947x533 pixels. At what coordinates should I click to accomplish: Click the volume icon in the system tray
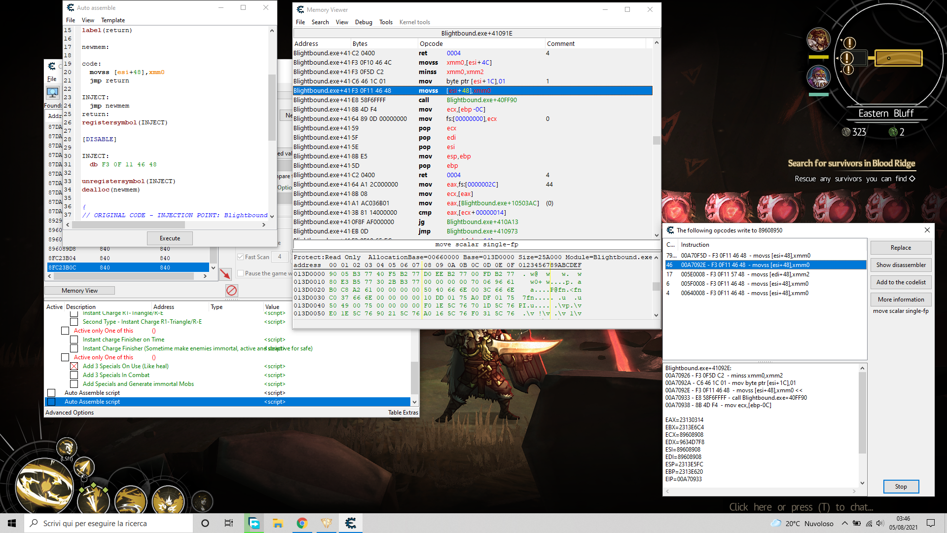[x=881, y=524]
